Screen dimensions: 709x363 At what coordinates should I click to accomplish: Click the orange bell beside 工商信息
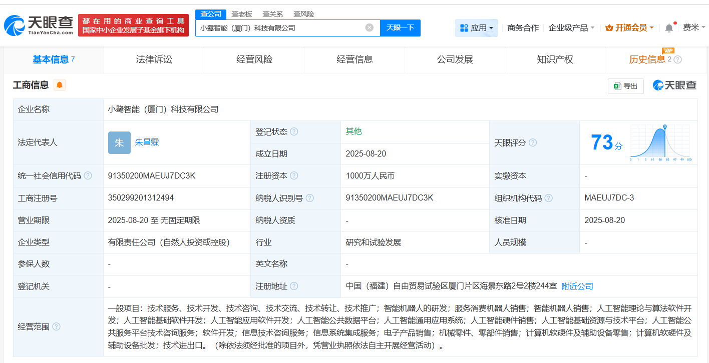pos(60,85)
